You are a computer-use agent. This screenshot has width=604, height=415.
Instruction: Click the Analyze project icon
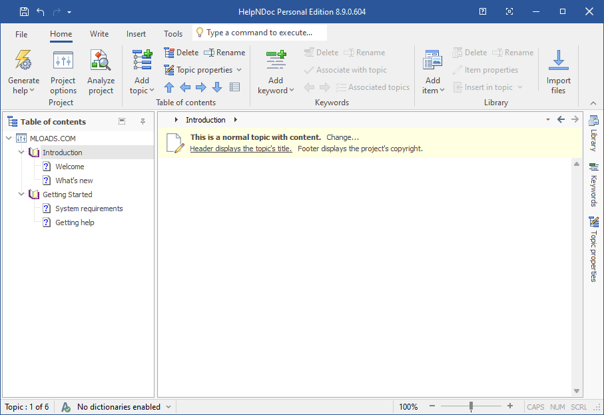point(101,60)
